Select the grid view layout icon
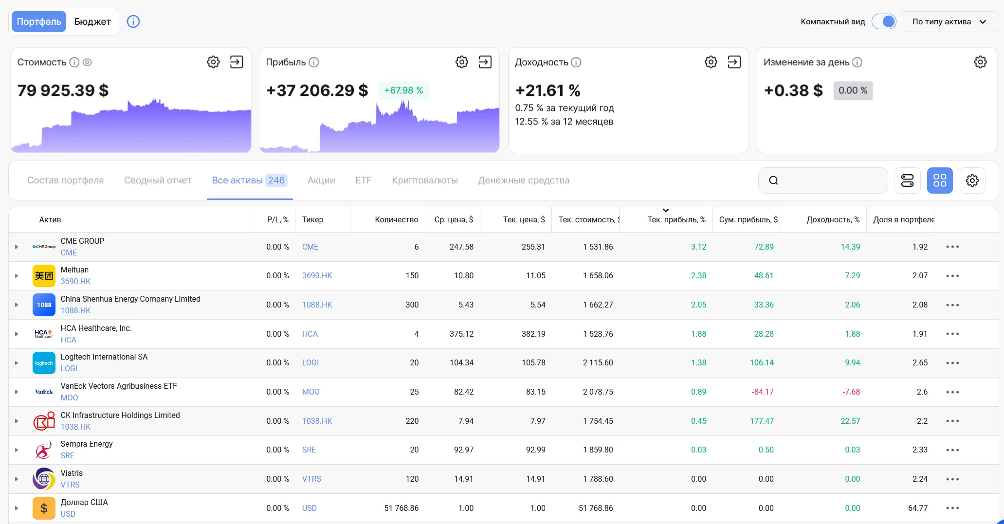The image size is (1004, 524). tap(940, 181)
